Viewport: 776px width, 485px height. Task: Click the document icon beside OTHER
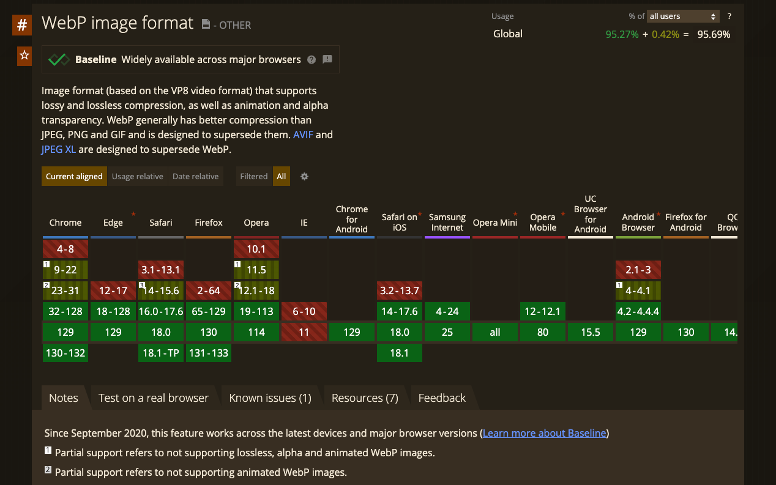pyautogui.click(x=206, y=24)
